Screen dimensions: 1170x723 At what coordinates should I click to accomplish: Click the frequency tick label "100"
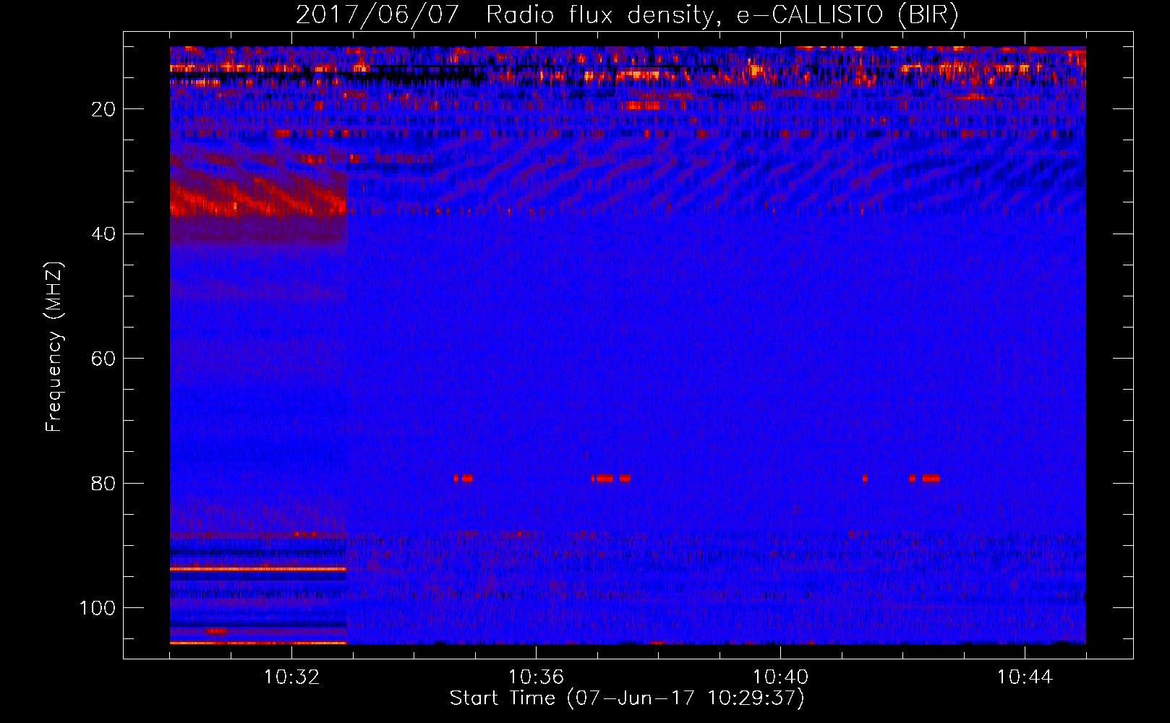[x=98, y=608]
